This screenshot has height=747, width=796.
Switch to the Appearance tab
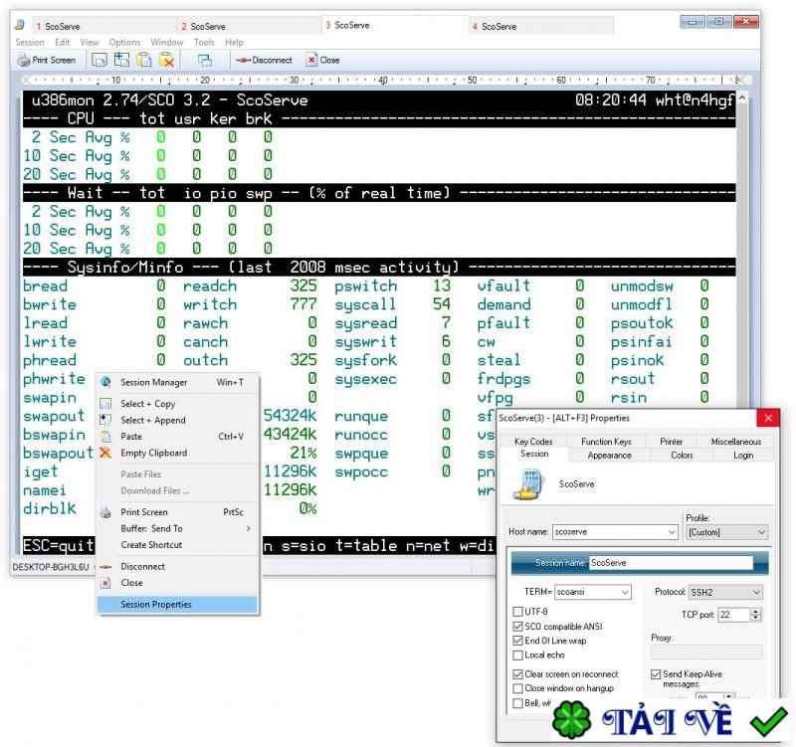[609, 455]
